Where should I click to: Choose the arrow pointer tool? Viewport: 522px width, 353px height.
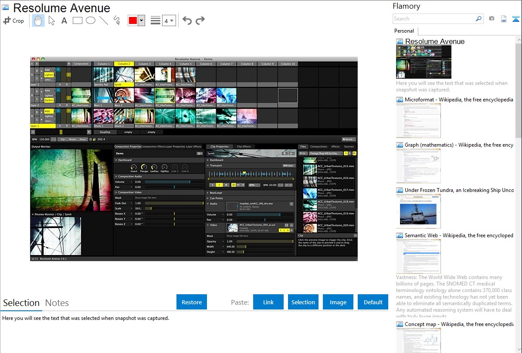[51, 20]
